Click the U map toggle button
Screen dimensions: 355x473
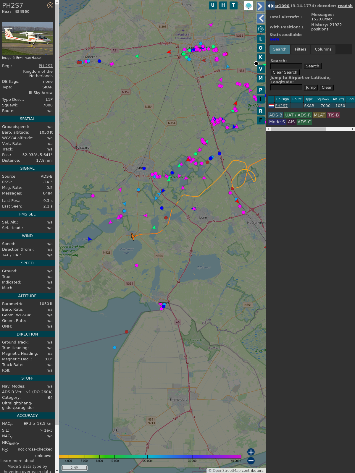pyautogui.click(x=213, y=5)
